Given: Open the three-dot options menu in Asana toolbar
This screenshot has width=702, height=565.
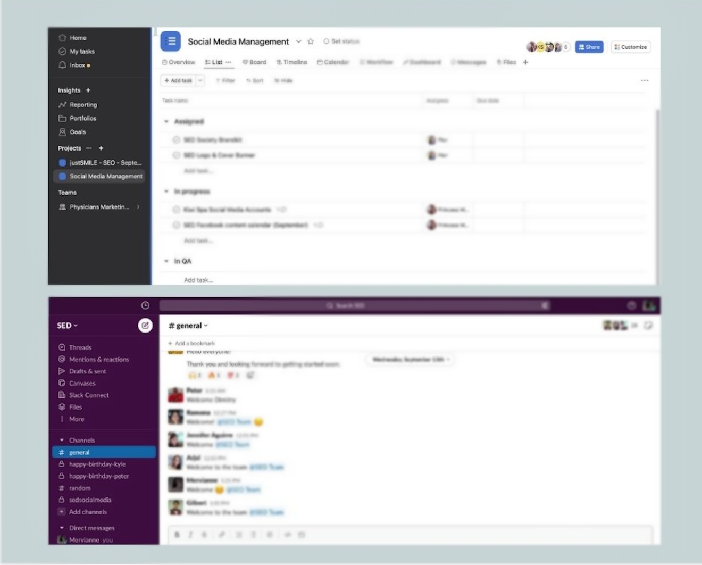Looking at the screenshot, I should point(645,80).
